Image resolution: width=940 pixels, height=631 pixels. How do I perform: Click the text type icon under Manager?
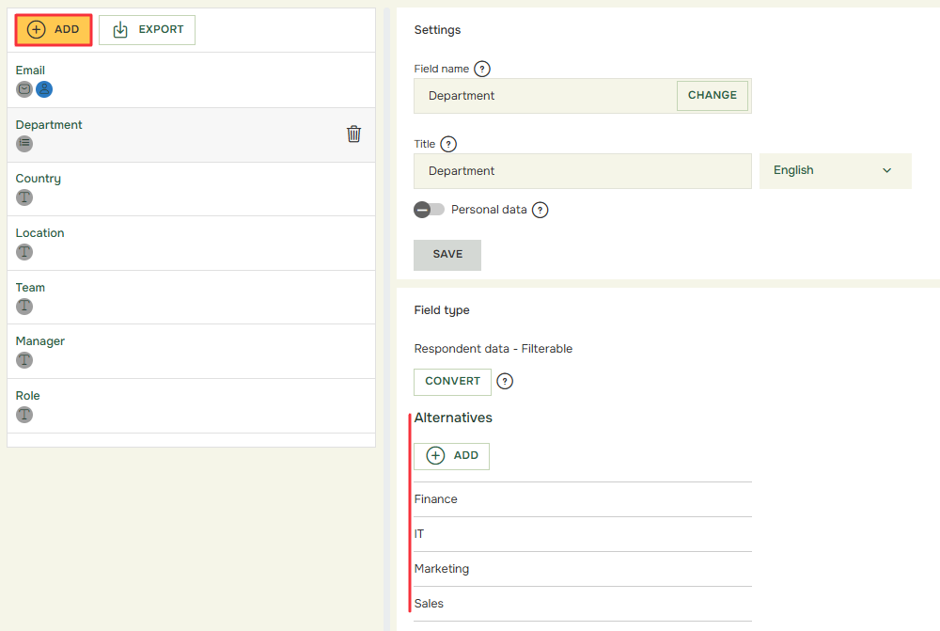pos(24,360)
